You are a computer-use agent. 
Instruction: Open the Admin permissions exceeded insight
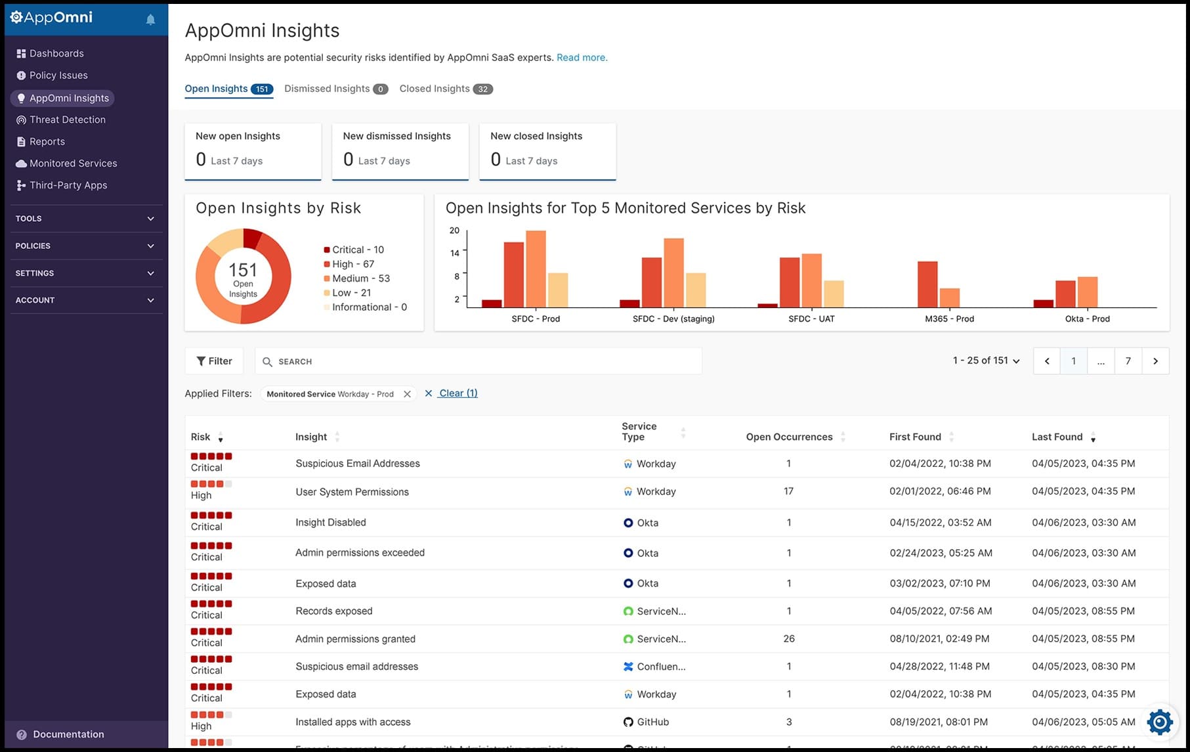point(360,552)
